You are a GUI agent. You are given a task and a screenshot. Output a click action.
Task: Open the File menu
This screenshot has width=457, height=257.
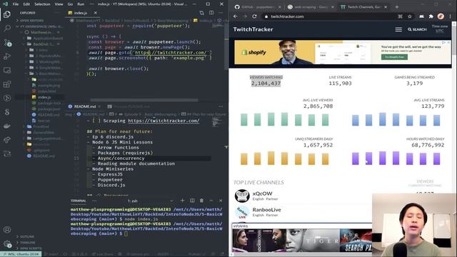16,4
